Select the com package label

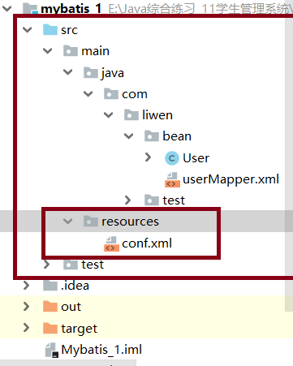[135, 94]
